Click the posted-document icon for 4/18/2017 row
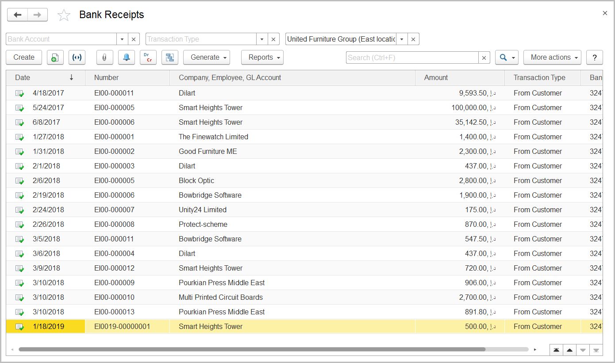This screenshot has width=615, height=363. [x=19, y=93]
